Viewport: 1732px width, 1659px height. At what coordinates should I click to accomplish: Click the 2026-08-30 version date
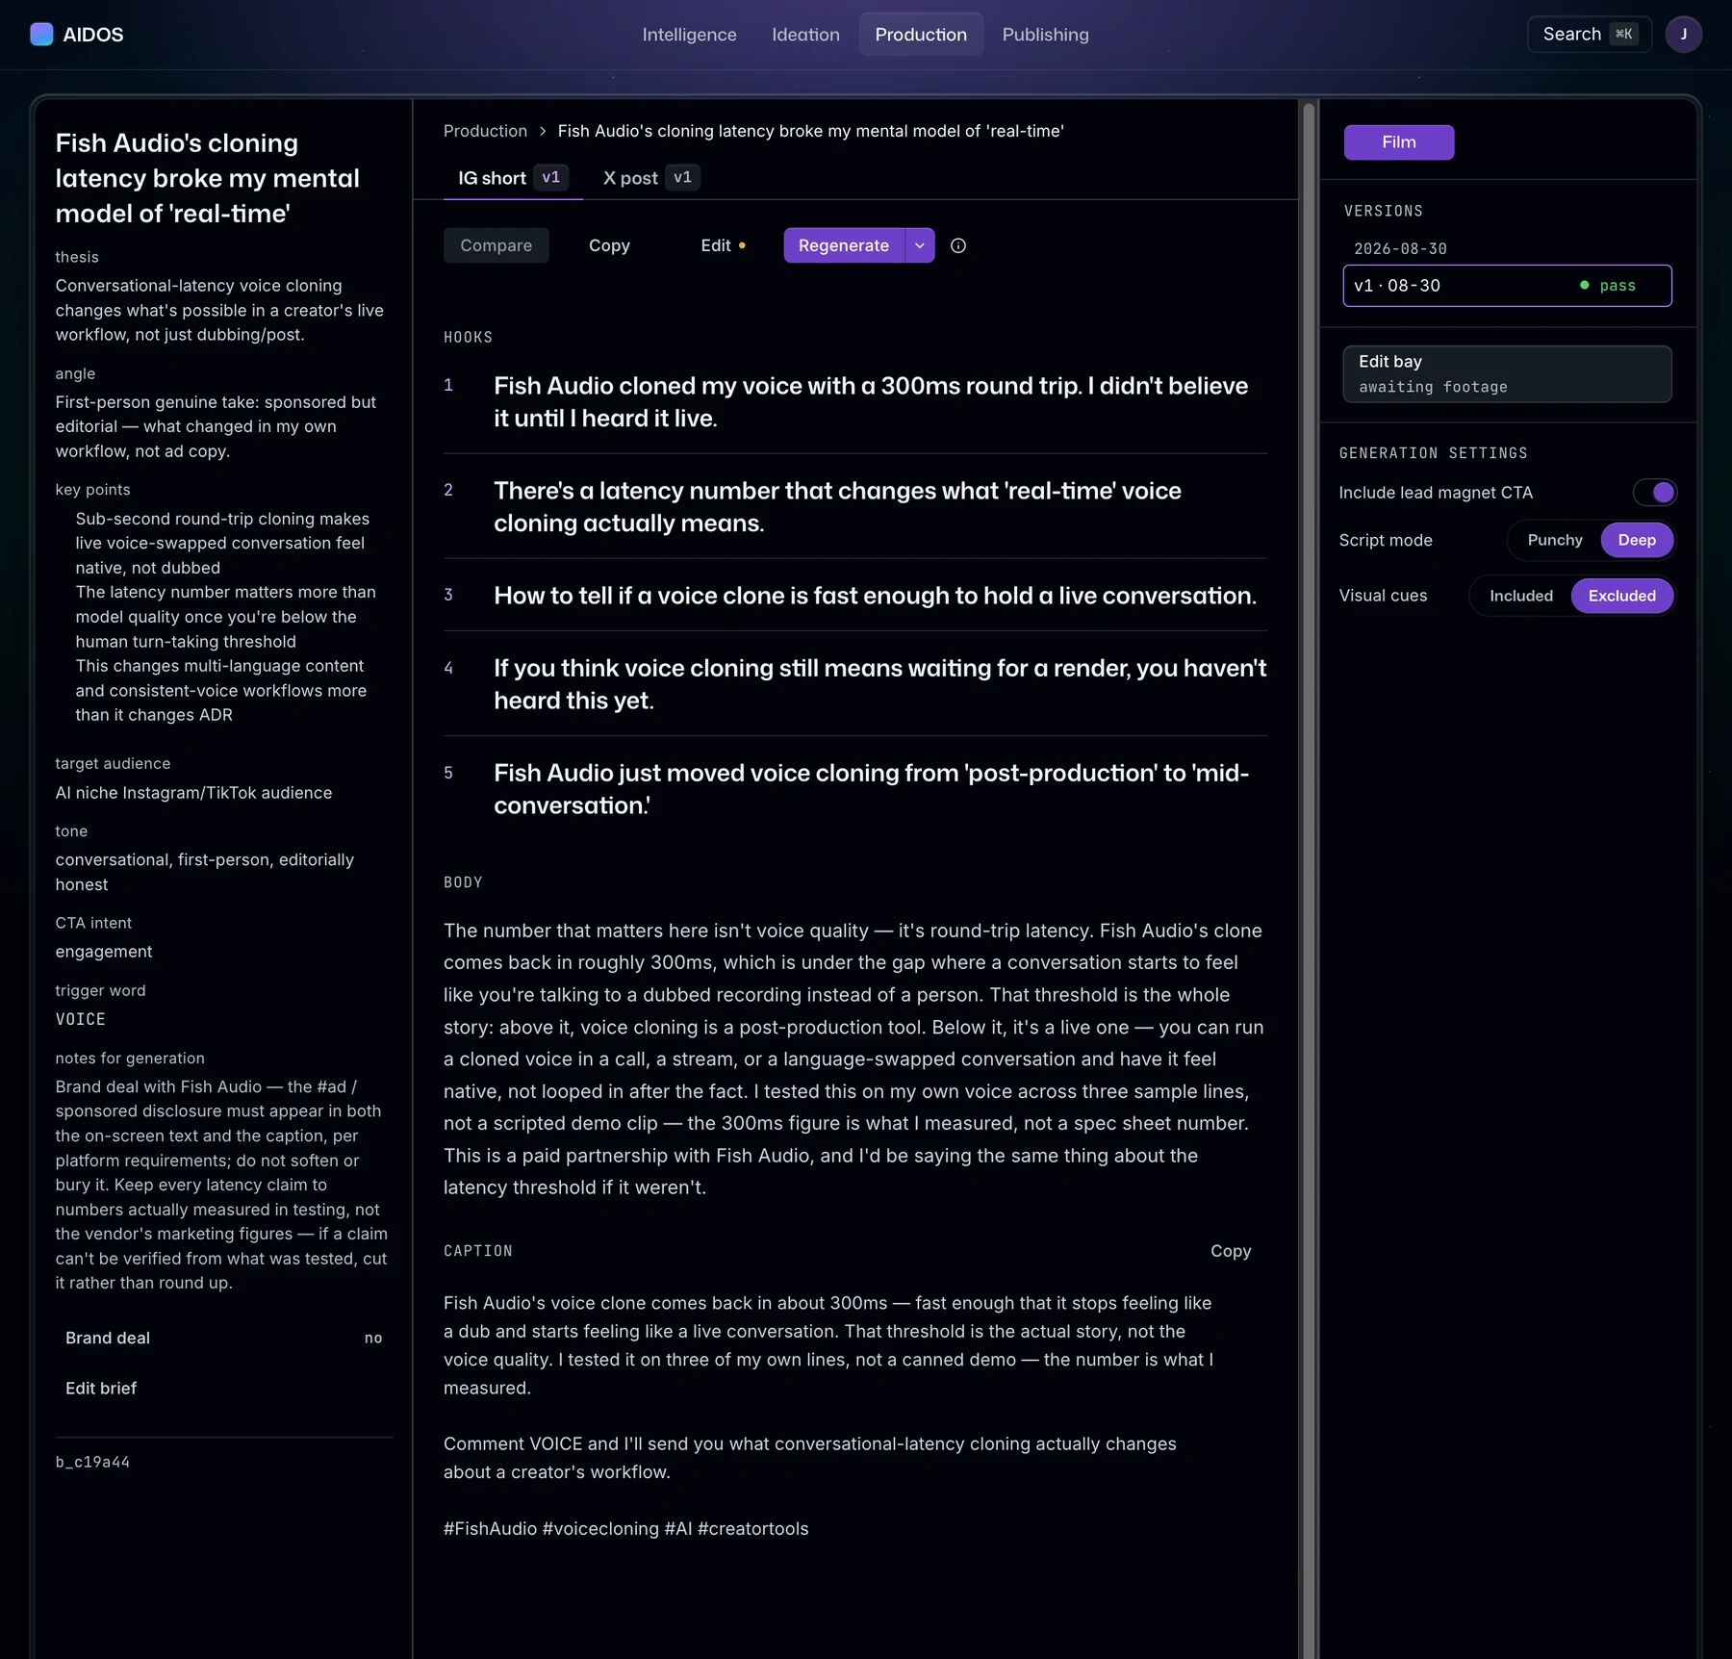(1400, 248)
